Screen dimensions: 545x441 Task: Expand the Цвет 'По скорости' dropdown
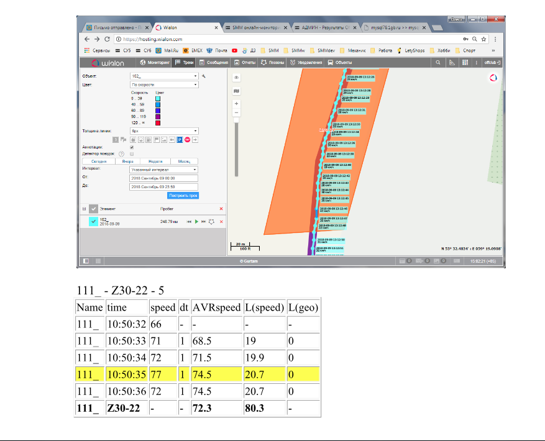[x=163, y=84]
